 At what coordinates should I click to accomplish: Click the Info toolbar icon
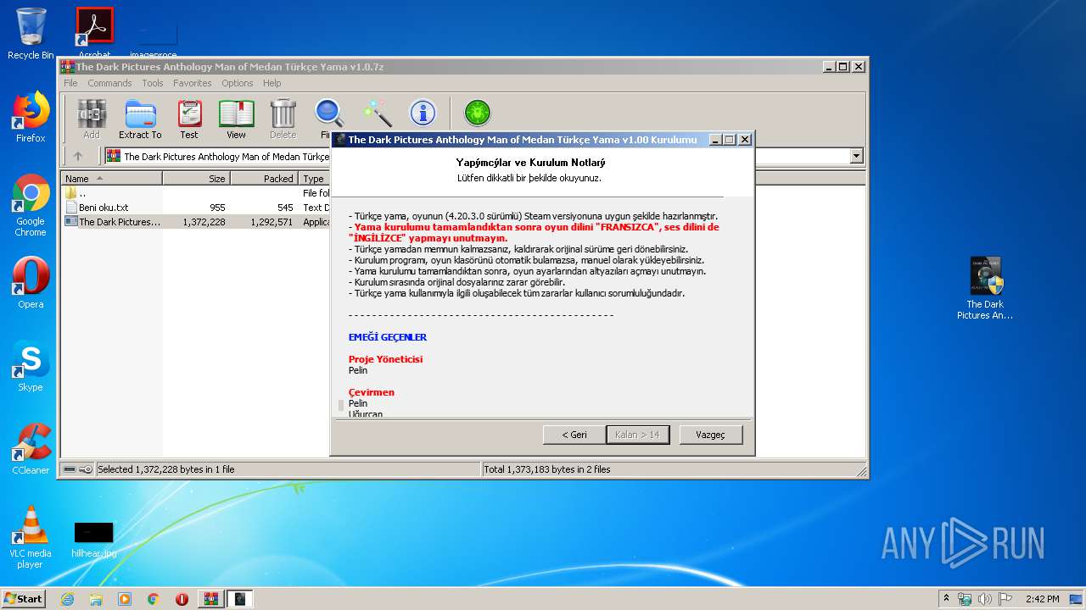tap(423, 114)
